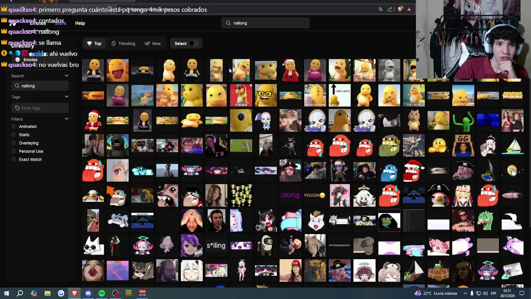The height and width of the screenshot is (299, 531).
Task: Click the Brave Rewards triangle icon
Action: pyautogui.click(x=409, y=9)
